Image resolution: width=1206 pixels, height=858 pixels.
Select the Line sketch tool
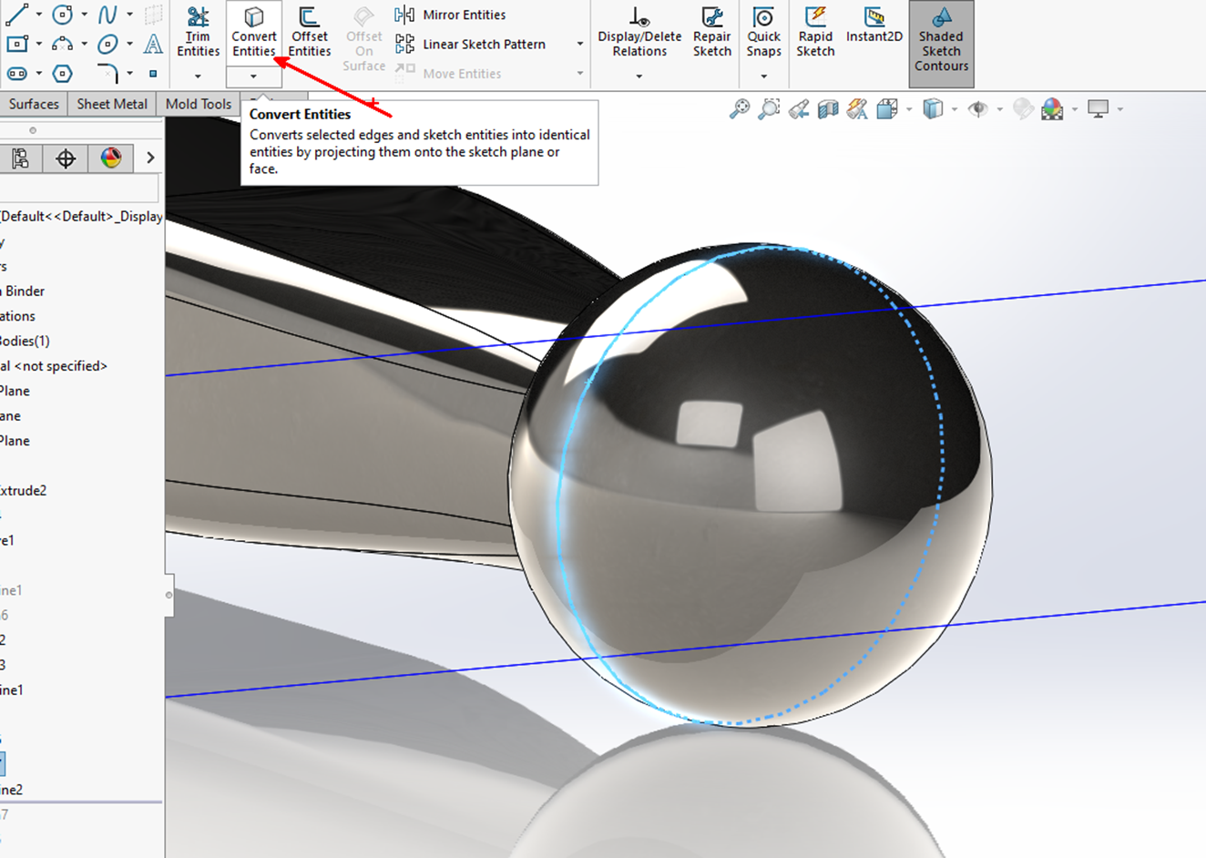pos(18,13)
